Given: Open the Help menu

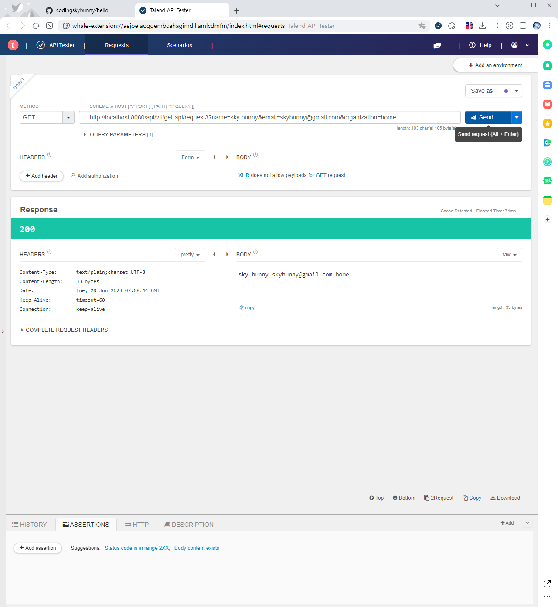Looking at the screenshot, I should 480,45.
